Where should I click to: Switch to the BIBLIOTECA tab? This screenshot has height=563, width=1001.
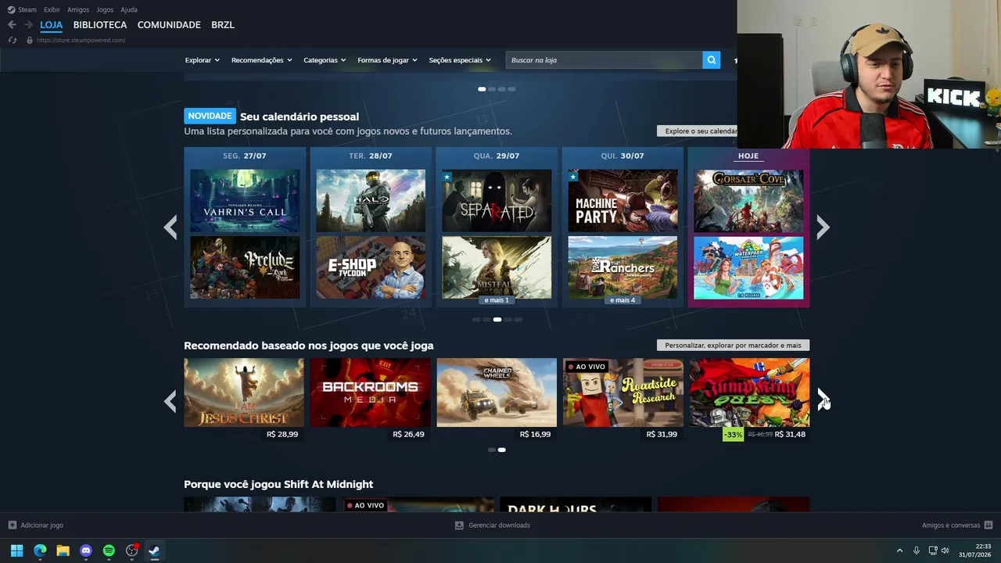100,25
